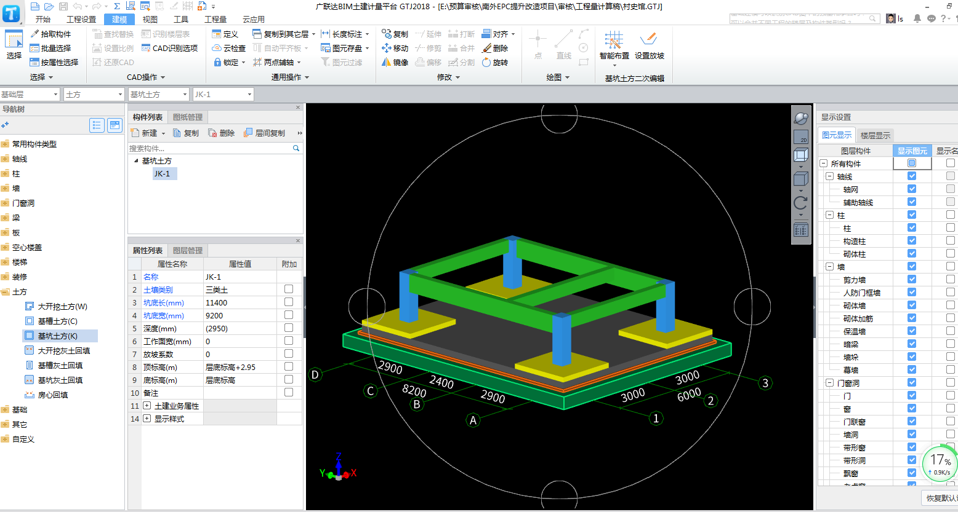Switch to 楼层显示 tab
This screenshot has width=958, height=512.
tap(875, 135)
